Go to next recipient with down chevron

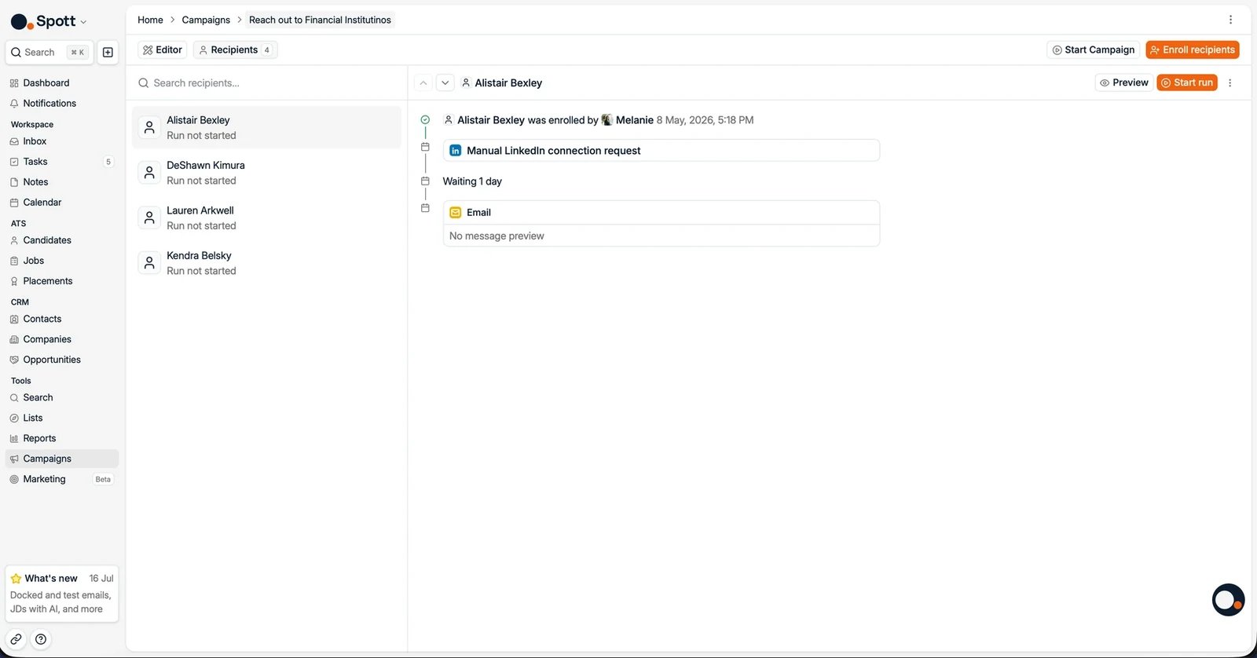pos(445,82)
